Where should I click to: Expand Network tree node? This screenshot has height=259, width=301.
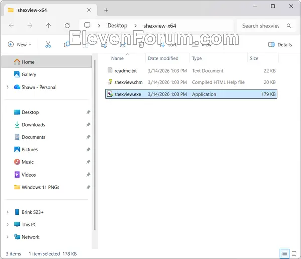(x=8, y=237)
